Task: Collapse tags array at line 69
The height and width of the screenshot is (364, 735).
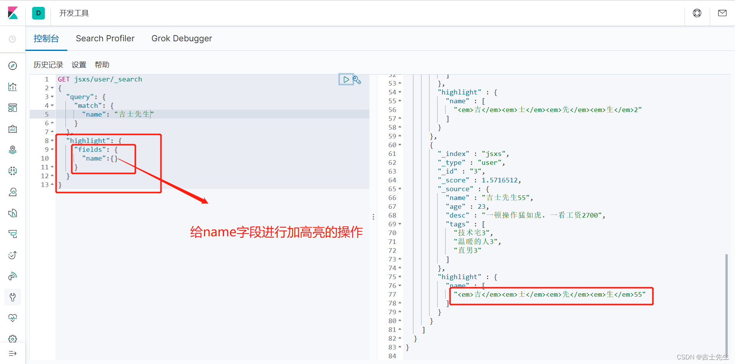Action: click(400, 224)
